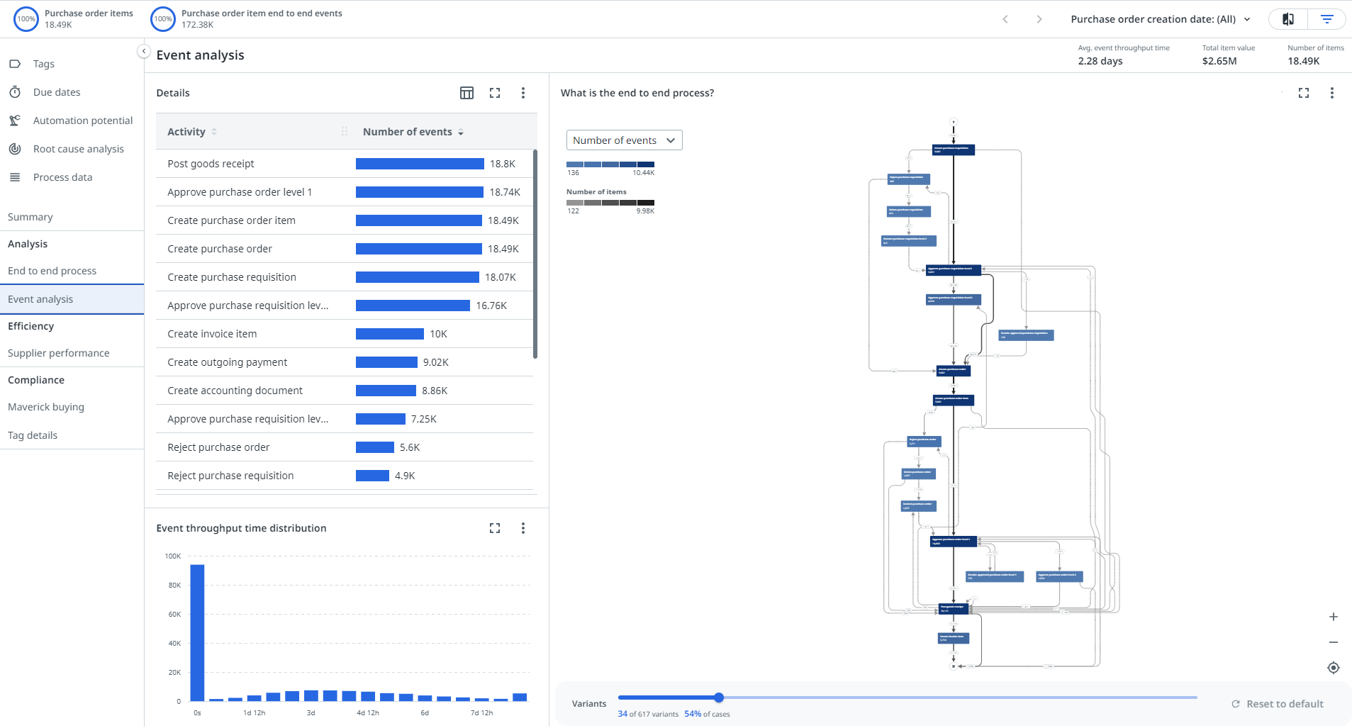Screen dimensions: 1352x728
Task: Open the table settings icon in Details panel
Action: click(467, 93)
